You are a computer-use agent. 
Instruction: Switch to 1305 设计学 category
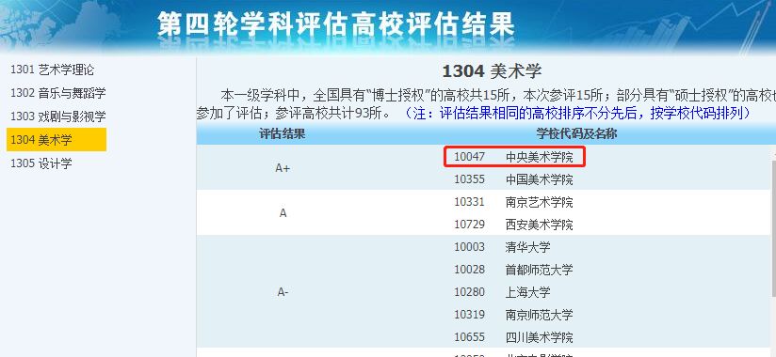point(41,163)
